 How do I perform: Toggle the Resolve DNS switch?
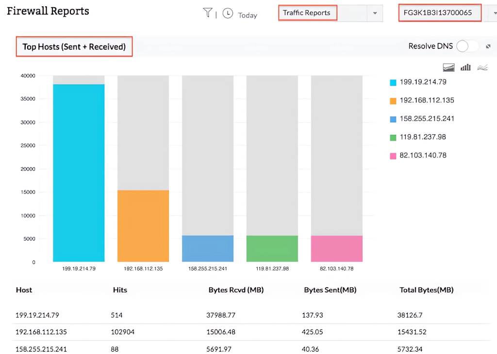(467, 46)
